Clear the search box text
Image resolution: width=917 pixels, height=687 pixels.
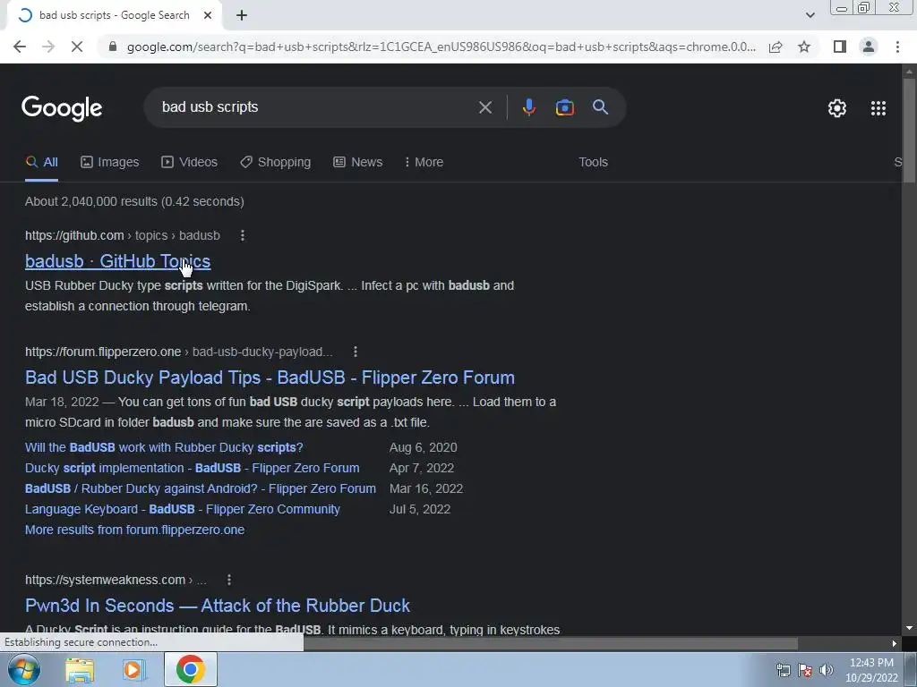[484, 107]
